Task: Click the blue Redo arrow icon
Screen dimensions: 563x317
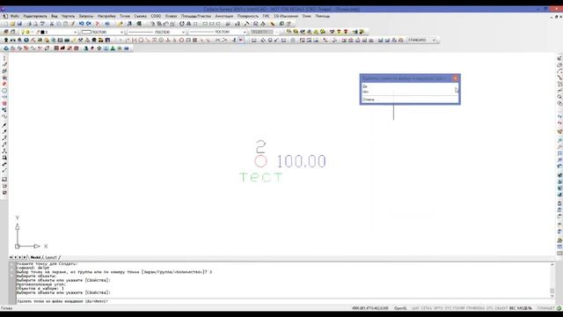Action: tap(88, 24)
